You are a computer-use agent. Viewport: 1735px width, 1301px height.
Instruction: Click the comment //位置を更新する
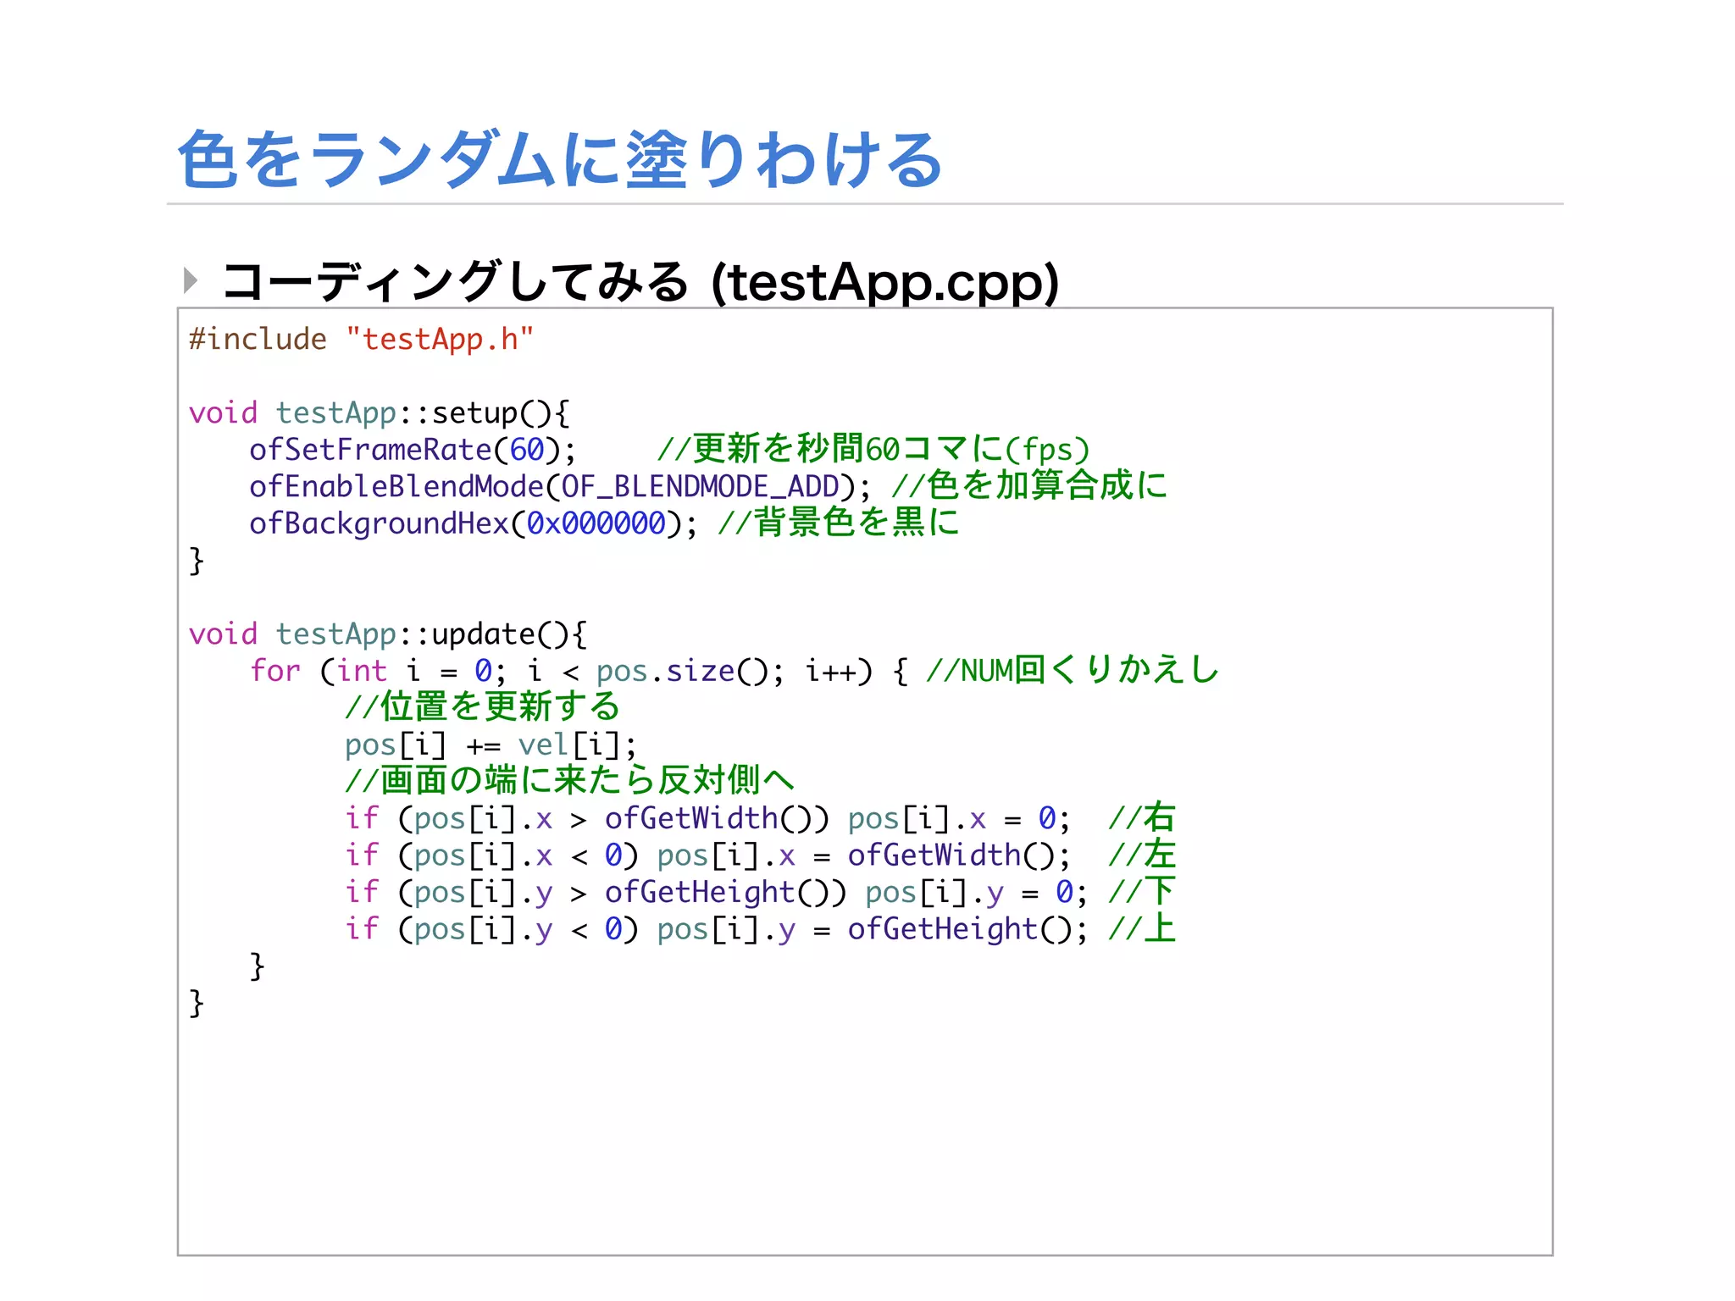(x=483, y=706)
